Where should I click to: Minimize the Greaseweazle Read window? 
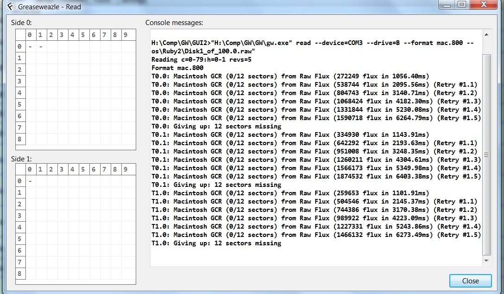pos(446,5)
